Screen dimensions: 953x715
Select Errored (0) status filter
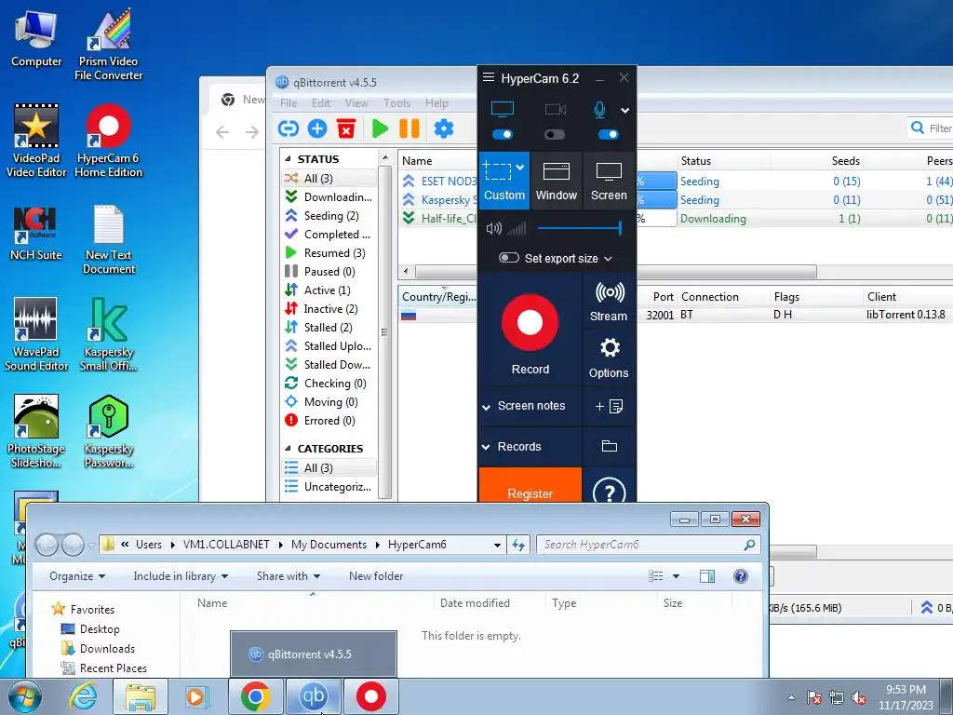tap(329, 421)
